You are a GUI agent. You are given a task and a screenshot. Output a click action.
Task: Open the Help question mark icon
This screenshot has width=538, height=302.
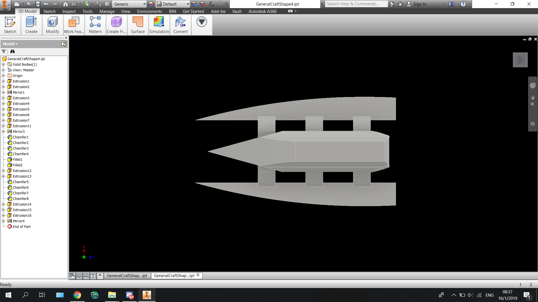463,4
